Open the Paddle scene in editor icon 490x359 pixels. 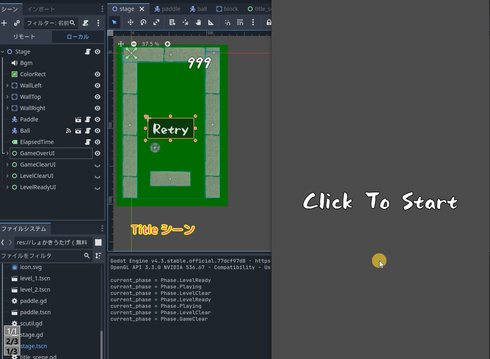pos(78,119)
